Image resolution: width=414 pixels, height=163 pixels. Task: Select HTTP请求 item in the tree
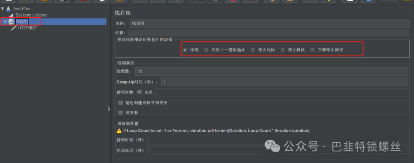tap(28, 28)
